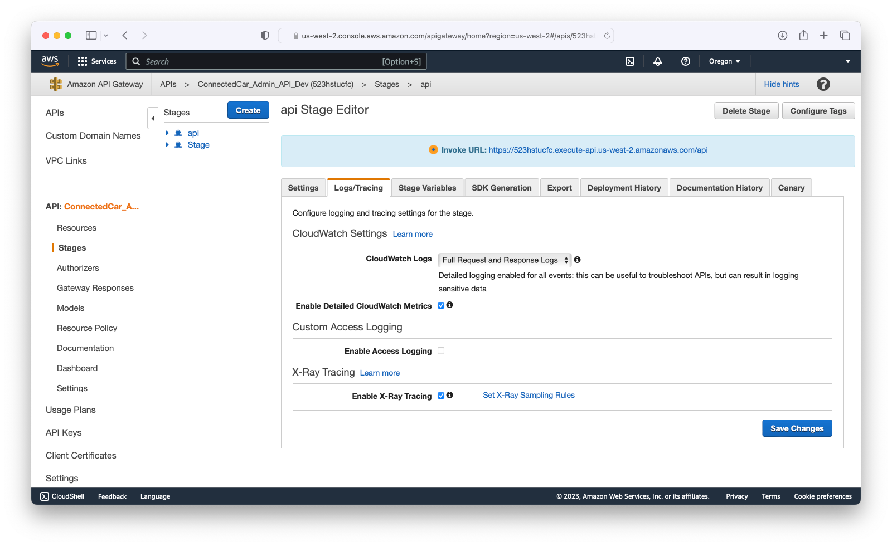
Task: Open the Documentation History tab
Action: coord(720,188)
